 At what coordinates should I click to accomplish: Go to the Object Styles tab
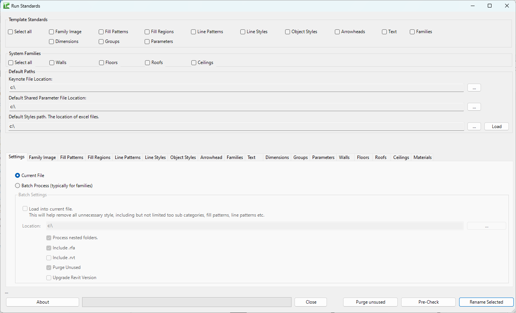183,157
